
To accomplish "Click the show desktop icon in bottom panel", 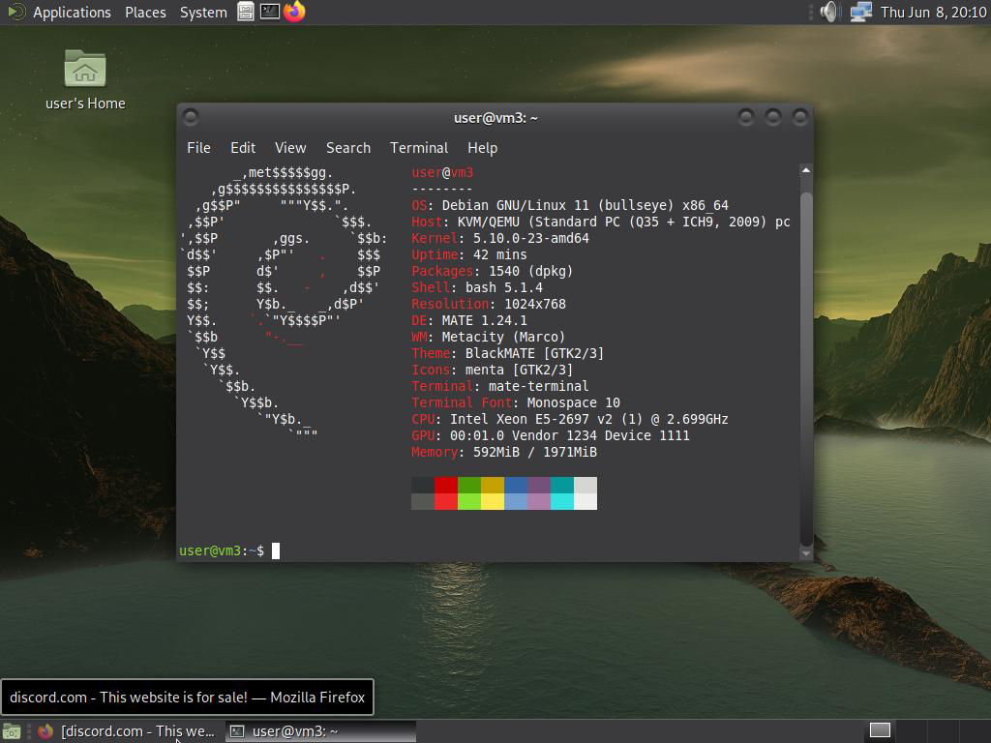I will [12, 731].
